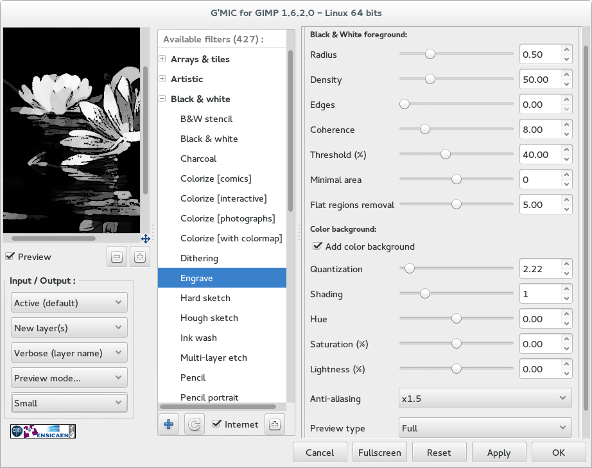Click the blue preview navigation cross icon

coord(146,238)
